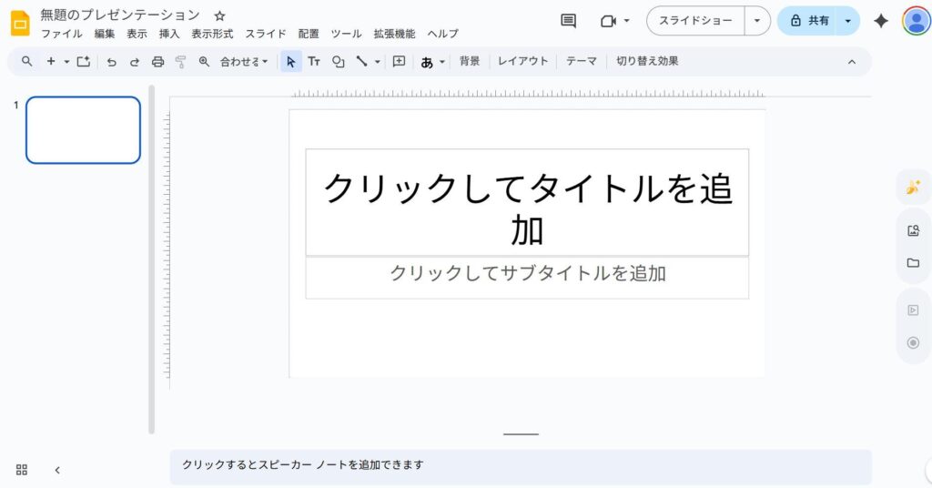Start the スライドショー presentation
Image resolution: width=932 pixels, height=488 pixels.
coord(695,21)
